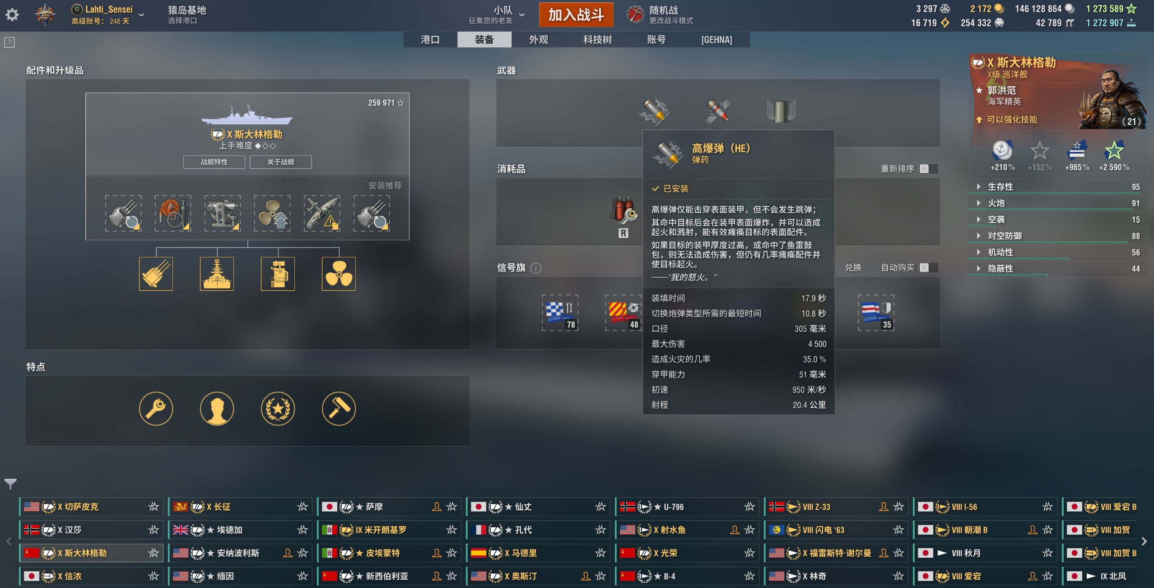1154x588 pixels.
Task: Open the propeller engine module icon
Action: 339,274
